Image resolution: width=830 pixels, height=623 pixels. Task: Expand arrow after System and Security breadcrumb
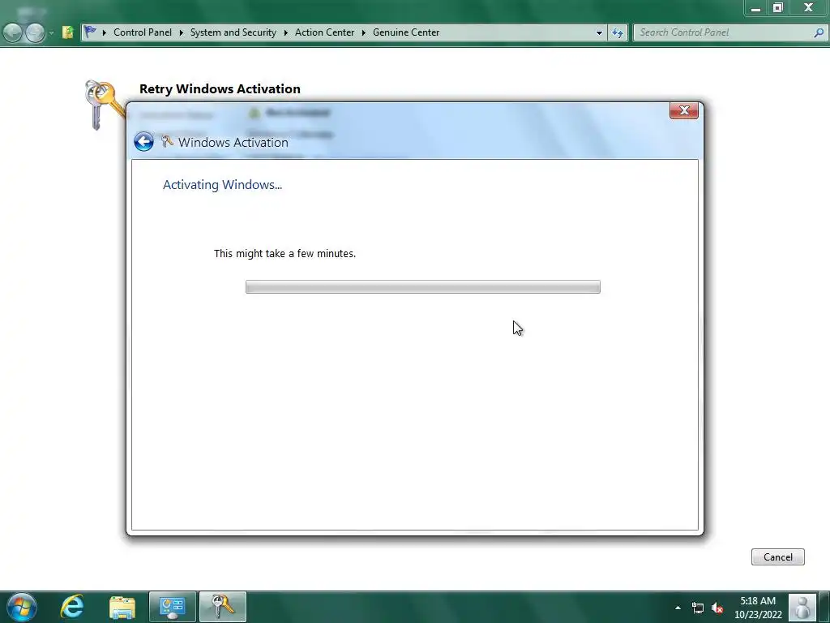click(286, 32)
